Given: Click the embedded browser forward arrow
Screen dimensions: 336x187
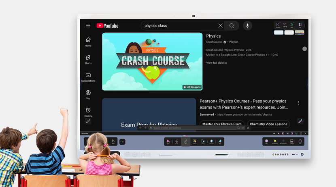Looking at the screenshot, I should point(145,128).
